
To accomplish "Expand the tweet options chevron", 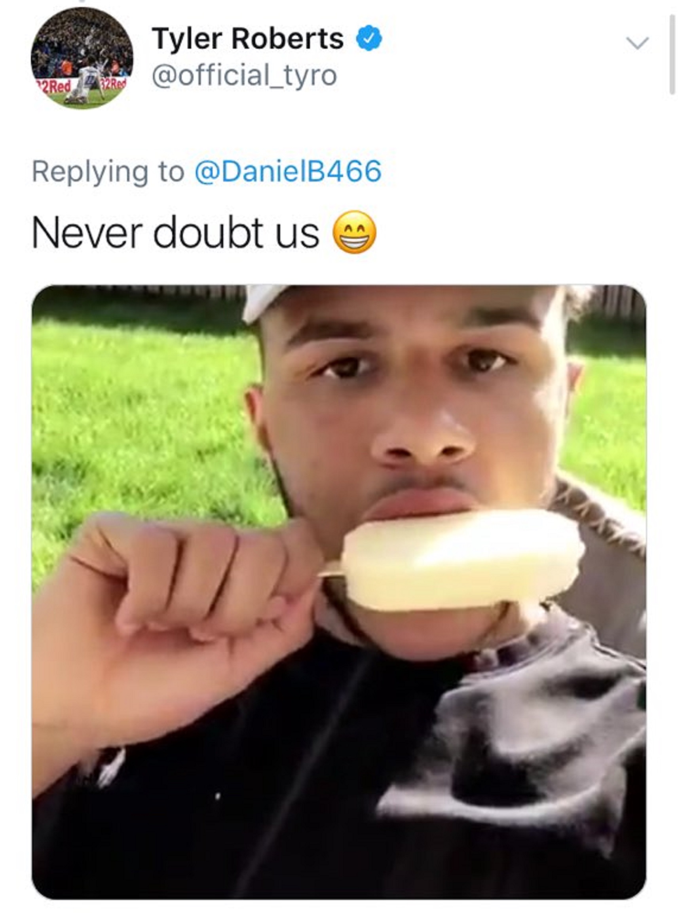I will click(637, 43).
